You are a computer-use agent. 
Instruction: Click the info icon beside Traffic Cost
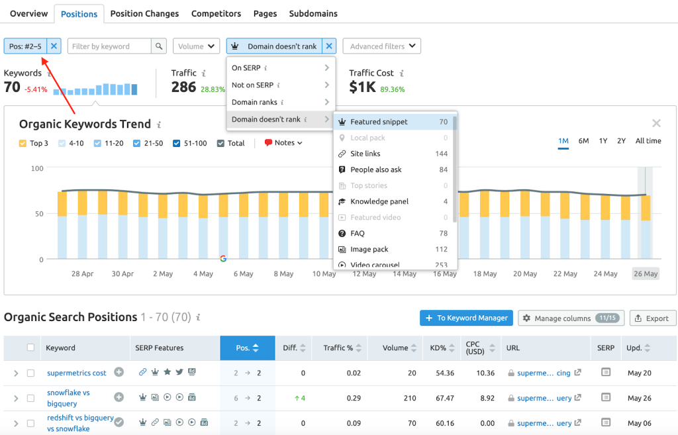pyautogui.click(x=402, y=73)
